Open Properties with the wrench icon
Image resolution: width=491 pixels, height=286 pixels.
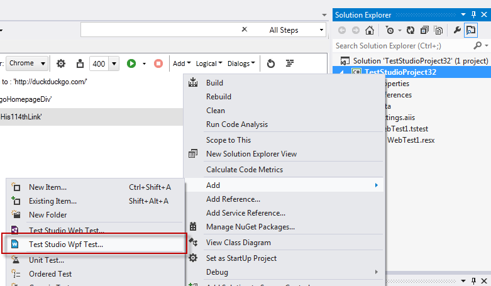[457, 30]
